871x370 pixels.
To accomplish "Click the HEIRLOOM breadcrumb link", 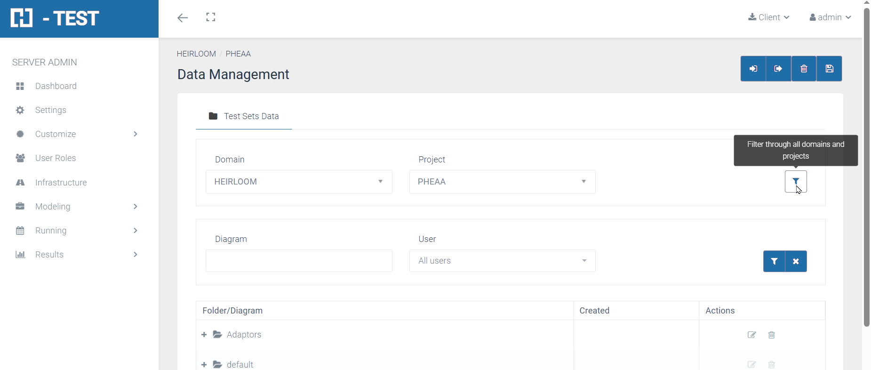I will 196,54.
